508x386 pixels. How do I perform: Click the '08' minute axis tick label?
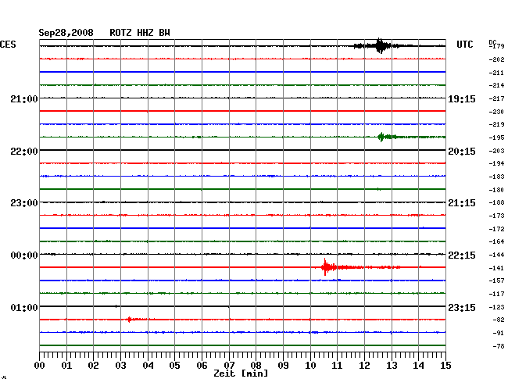point(256,366)
